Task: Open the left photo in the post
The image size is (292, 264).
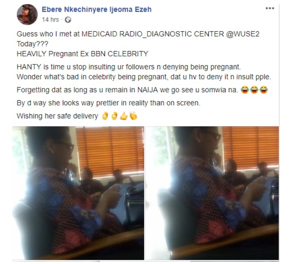Action: tap(78, 193)
